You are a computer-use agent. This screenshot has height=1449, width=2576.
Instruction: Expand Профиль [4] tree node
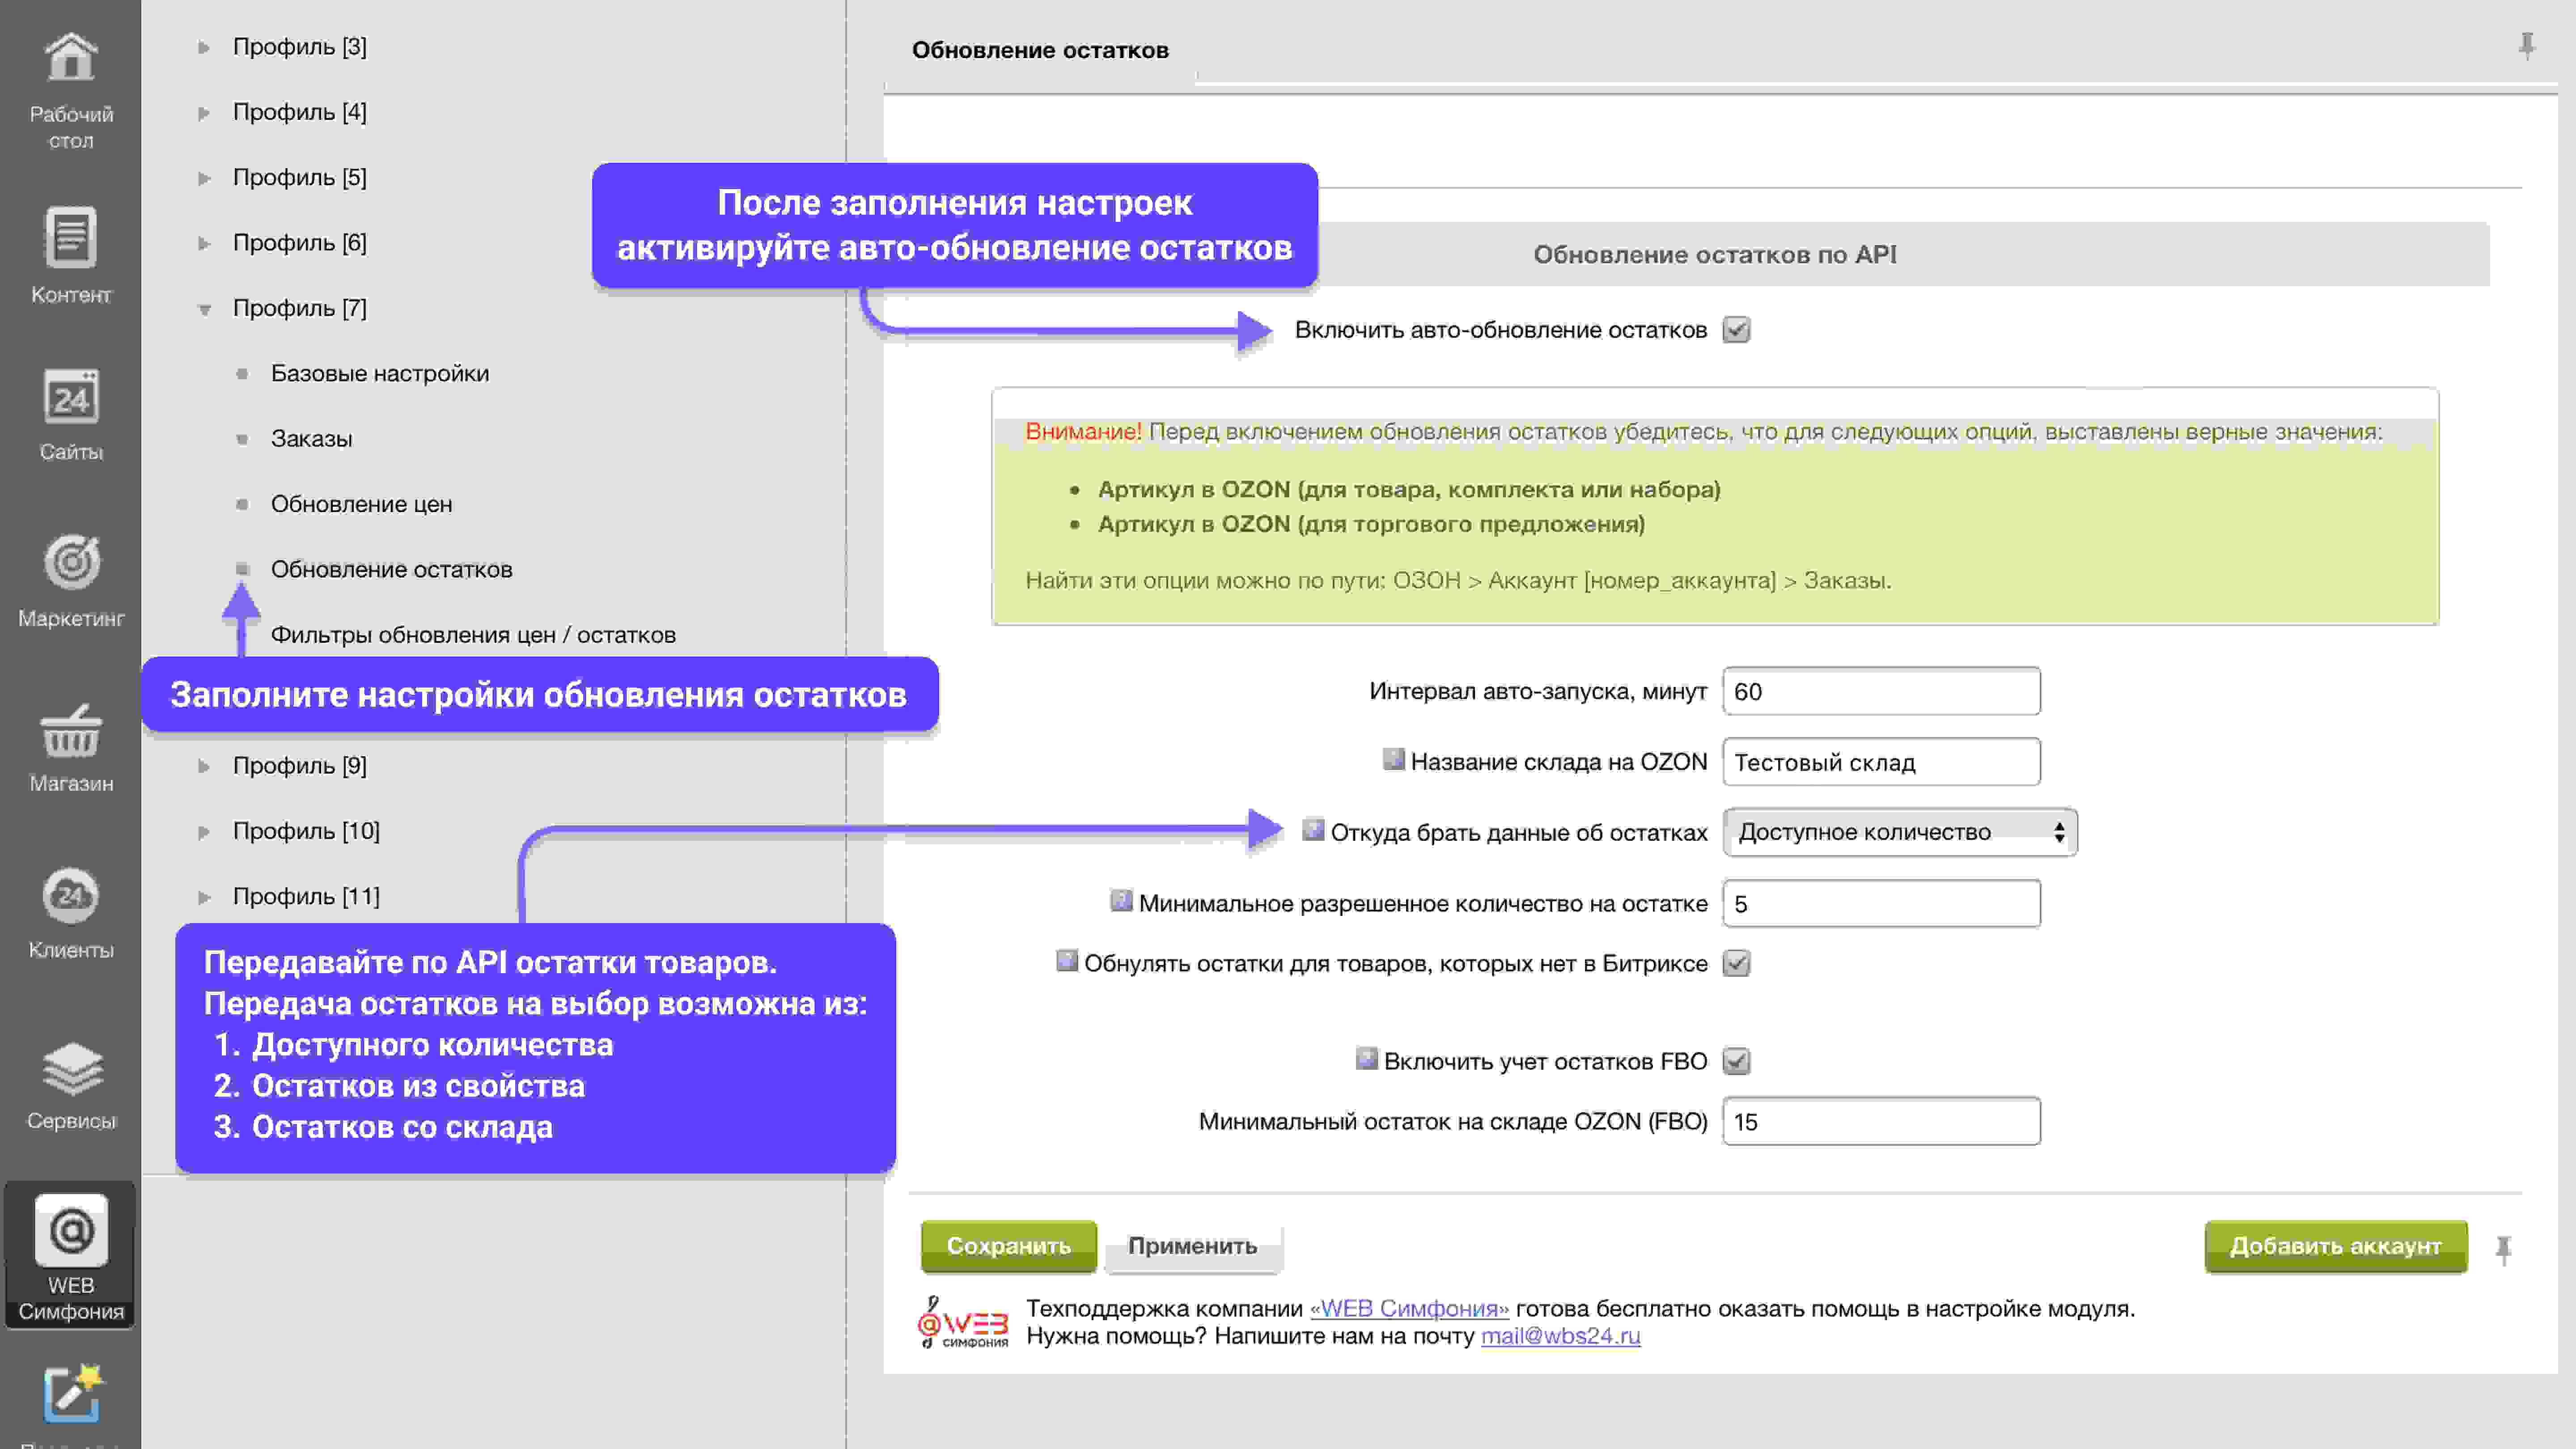pyautogui.click(x=204, y=113)
